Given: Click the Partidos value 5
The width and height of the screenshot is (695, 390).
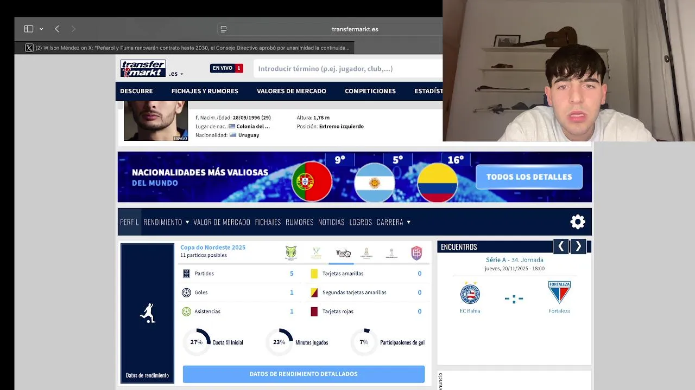Looking at the screenshot, I should 292,274.
